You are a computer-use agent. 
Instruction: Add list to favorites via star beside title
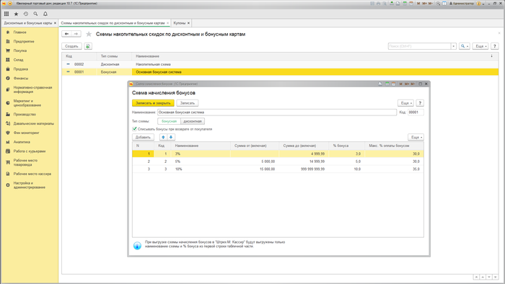click(89, 34)
